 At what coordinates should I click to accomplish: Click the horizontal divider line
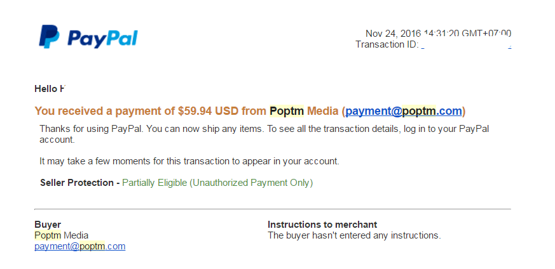pos(272,209)
